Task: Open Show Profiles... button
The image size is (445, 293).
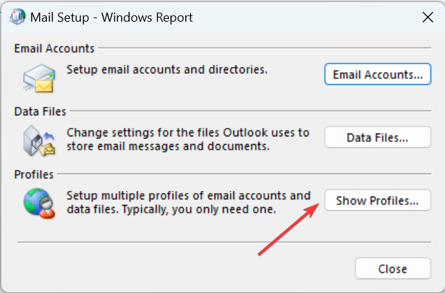Action: pyautogui.click(x=378, y=201)
